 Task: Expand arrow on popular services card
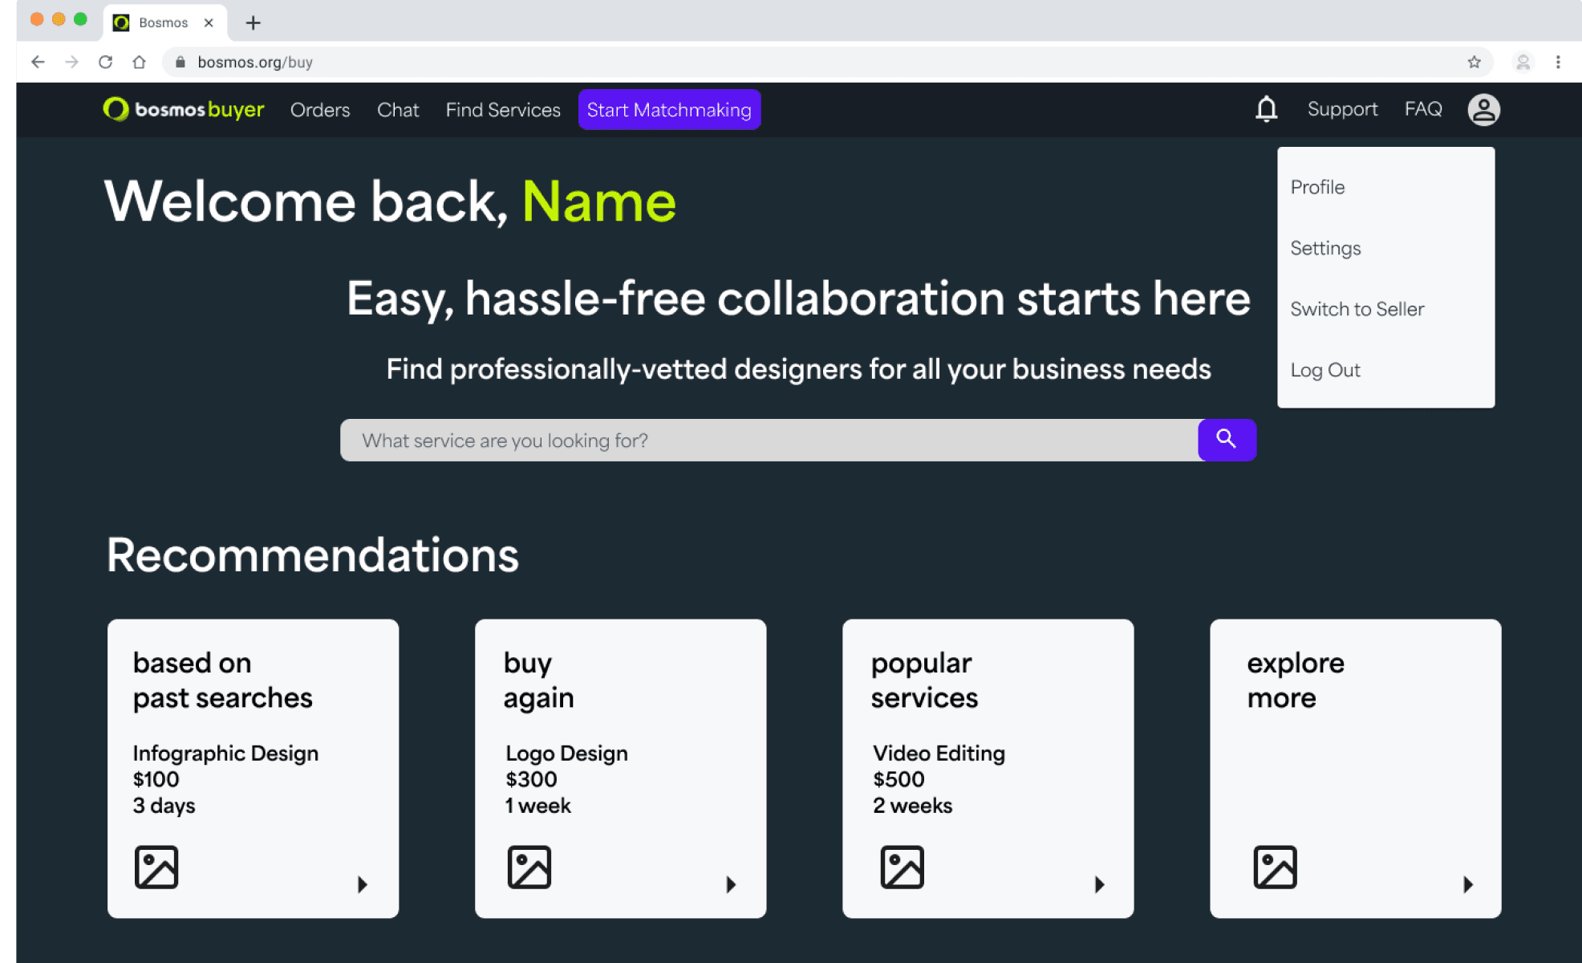[x=1099, y=884]
